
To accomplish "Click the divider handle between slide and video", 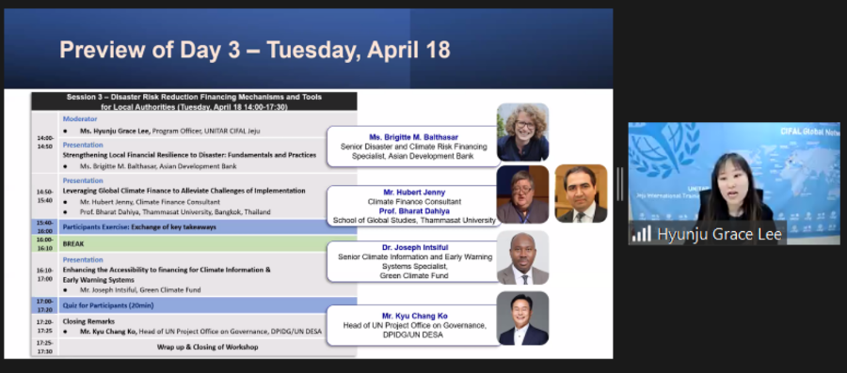I will (x=620, y=184).
